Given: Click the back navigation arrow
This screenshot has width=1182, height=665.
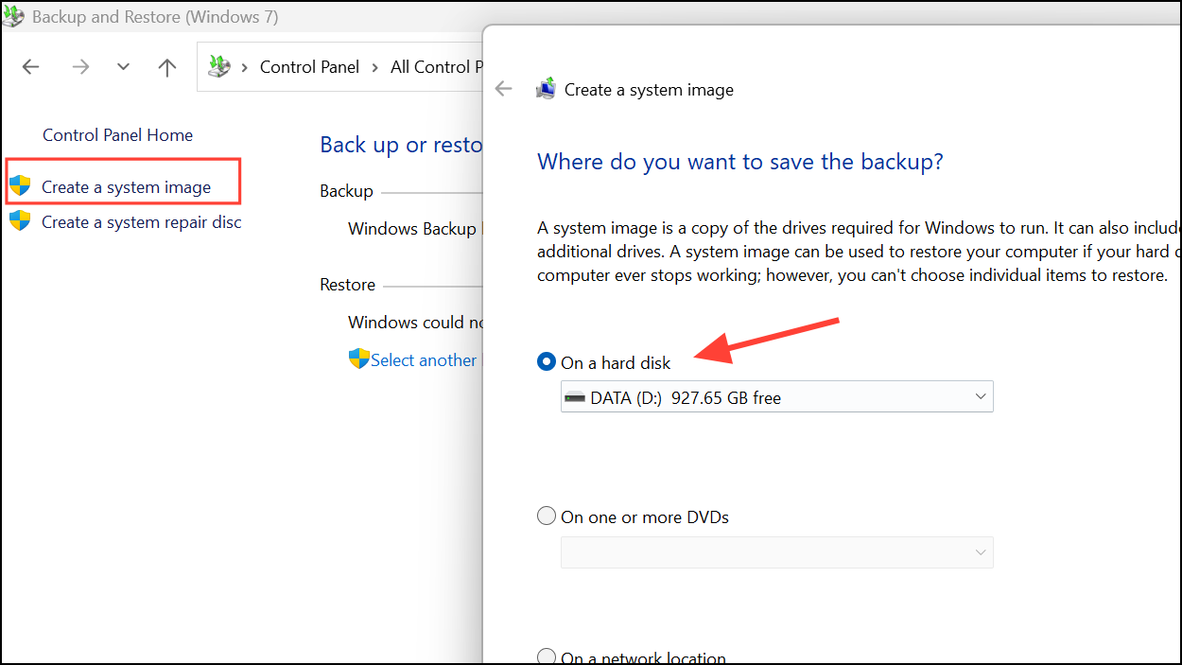Looking at the screenshot, I should point(30,66).
